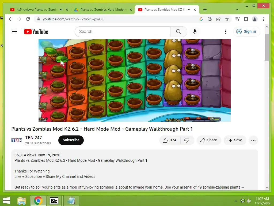274x206 pixels.
Task: Subscribe to TBN 247
Action: pyautogui.click(x=71, y=140)
